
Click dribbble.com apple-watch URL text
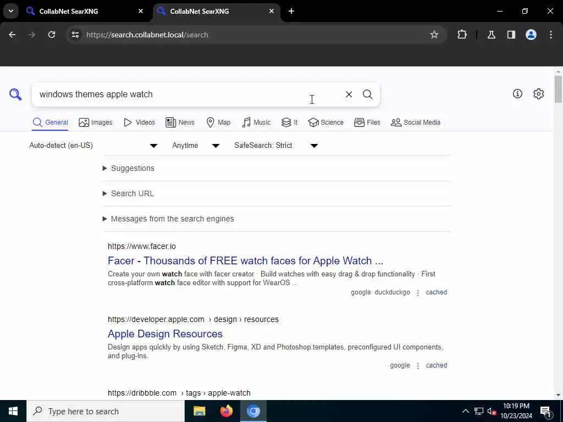pos(179,393)
